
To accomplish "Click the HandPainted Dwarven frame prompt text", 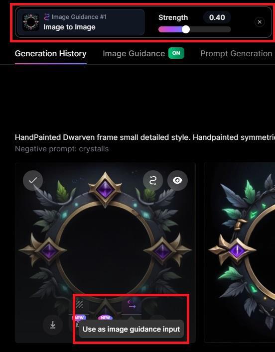I will pos(145,137).
